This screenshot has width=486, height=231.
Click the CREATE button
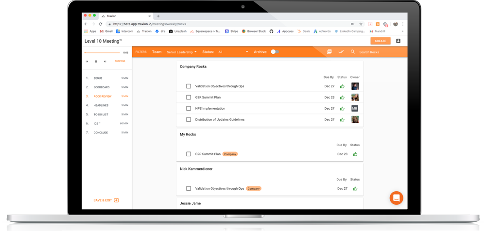pos(380,41)
